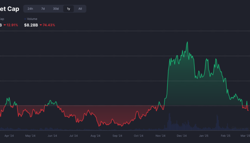Select the 24h time range tab
Viewport: 250px width, 143px height.
[30, 9]
